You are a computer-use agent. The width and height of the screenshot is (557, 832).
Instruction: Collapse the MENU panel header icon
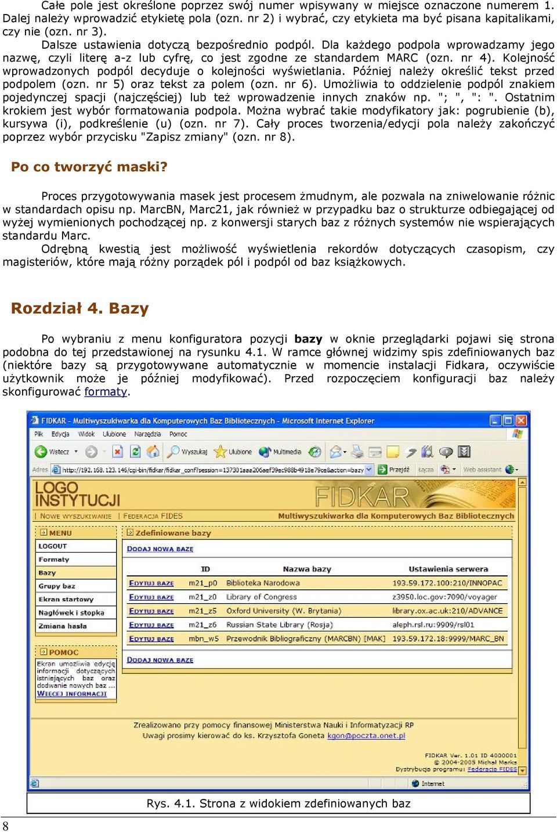click(43, 532)
